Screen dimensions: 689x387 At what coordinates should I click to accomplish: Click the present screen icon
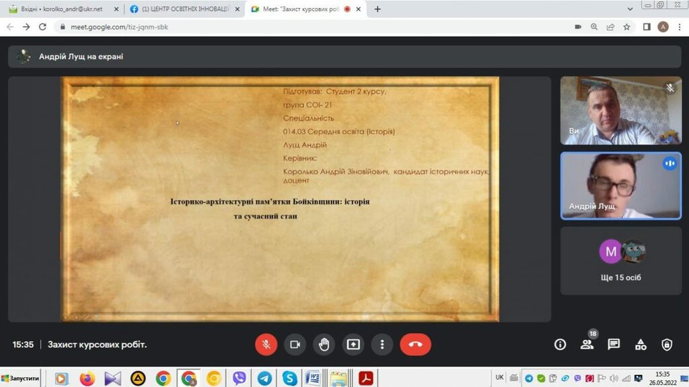coord(353,345)
